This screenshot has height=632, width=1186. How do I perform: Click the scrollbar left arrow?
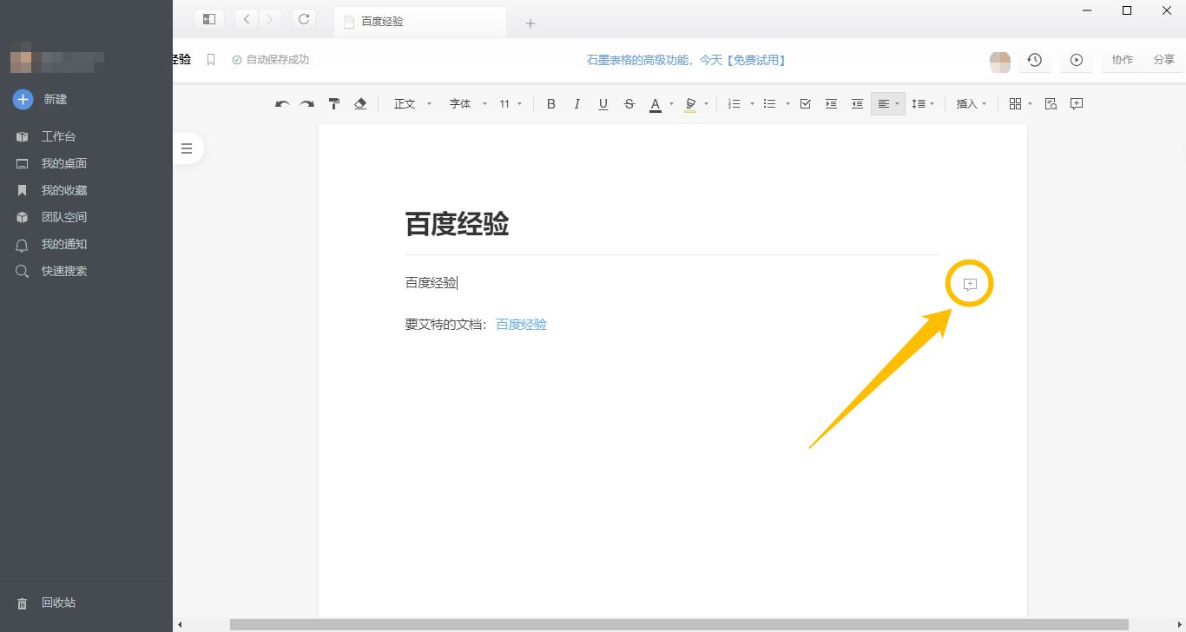point(180,624)
